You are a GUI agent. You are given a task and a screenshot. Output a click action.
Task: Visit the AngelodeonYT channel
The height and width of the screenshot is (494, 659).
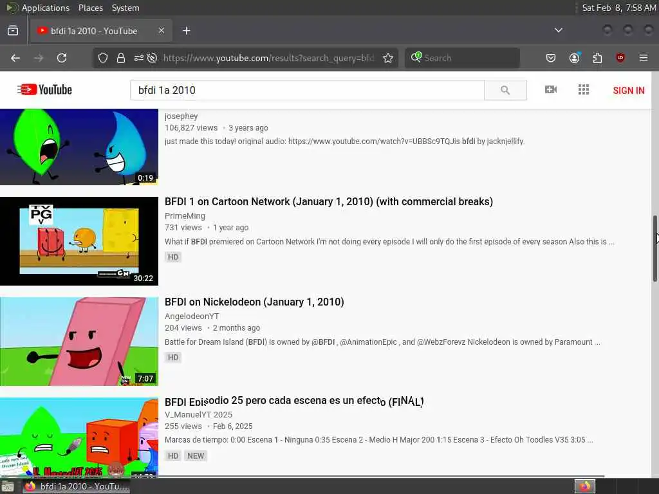click(192, 316)
